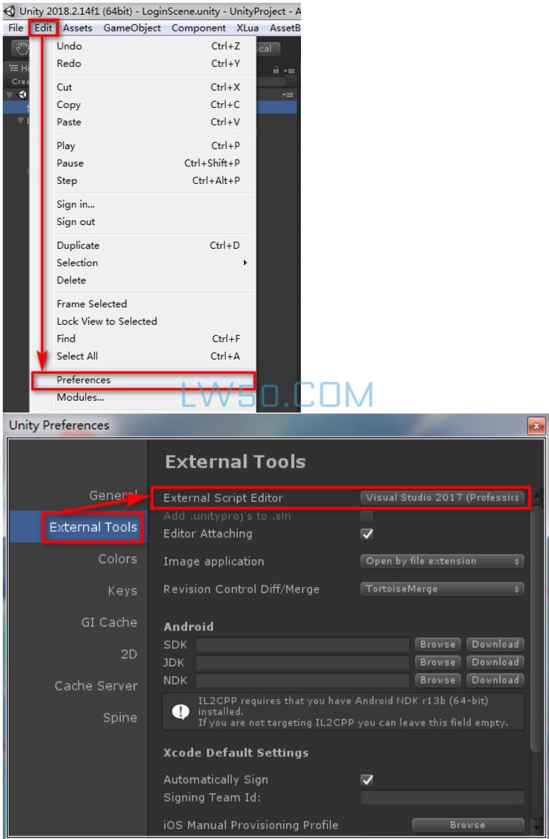Open External Script Editor dropdown
Viewport: 549px width, 839px height.
pos(442,498)
